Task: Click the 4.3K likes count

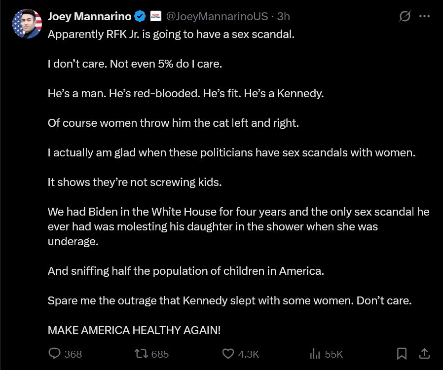Action: [x=249, y=354]
